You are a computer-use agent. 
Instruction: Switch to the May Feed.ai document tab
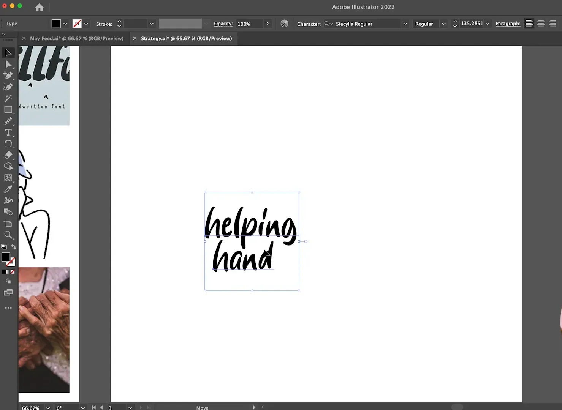pos(76,38)
